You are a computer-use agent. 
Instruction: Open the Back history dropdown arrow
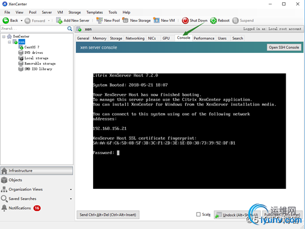click(x=21, y=20)
